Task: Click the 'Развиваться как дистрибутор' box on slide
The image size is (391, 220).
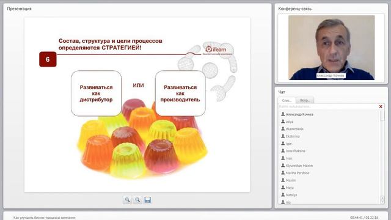Action: (x=97, y=94)
